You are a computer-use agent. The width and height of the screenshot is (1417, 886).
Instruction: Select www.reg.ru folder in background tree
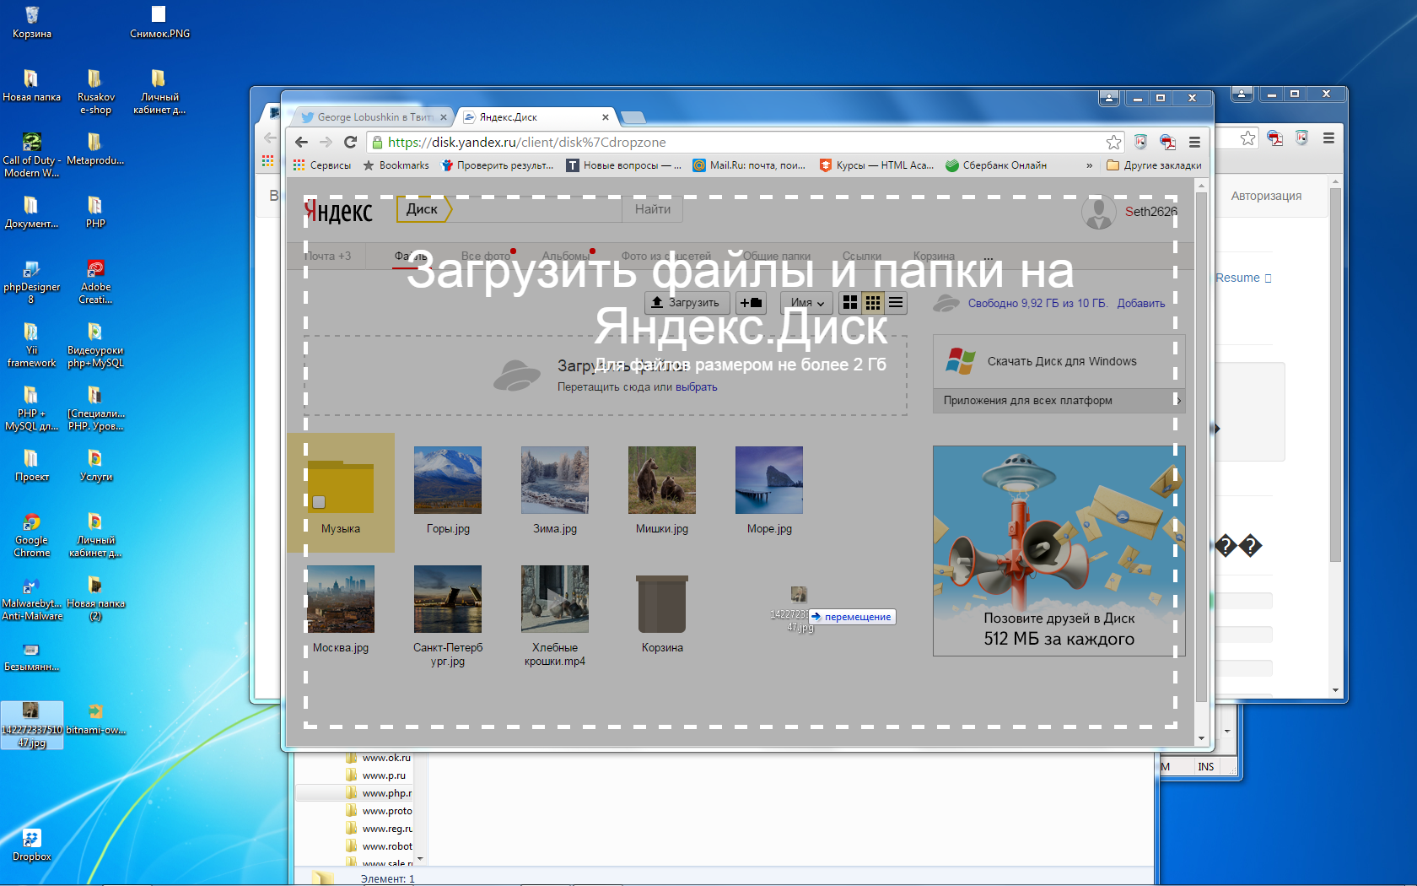pyautogui.click(x=378, y=829)
